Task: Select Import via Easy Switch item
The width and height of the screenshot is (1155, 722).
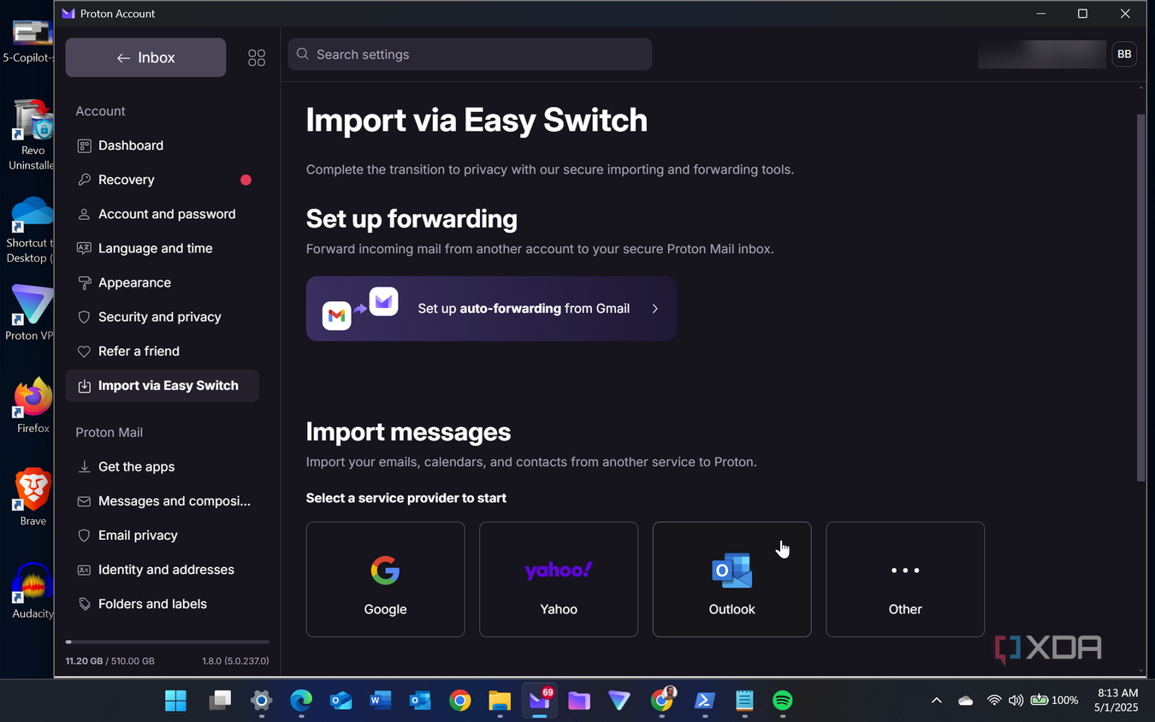Action: point(163,385)
